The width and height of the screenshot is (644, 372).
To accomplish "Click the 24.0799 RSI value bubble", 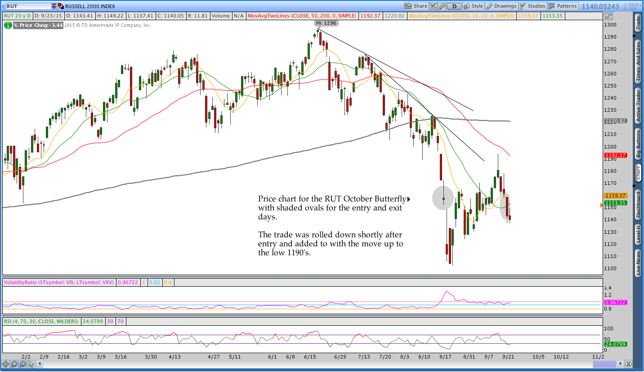I will coord(615,344).
